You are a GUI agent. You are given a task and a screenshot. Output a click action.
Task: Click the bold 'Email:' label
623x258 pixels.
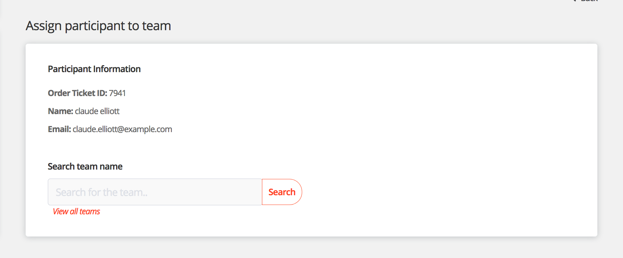click(x=59, y=129)
